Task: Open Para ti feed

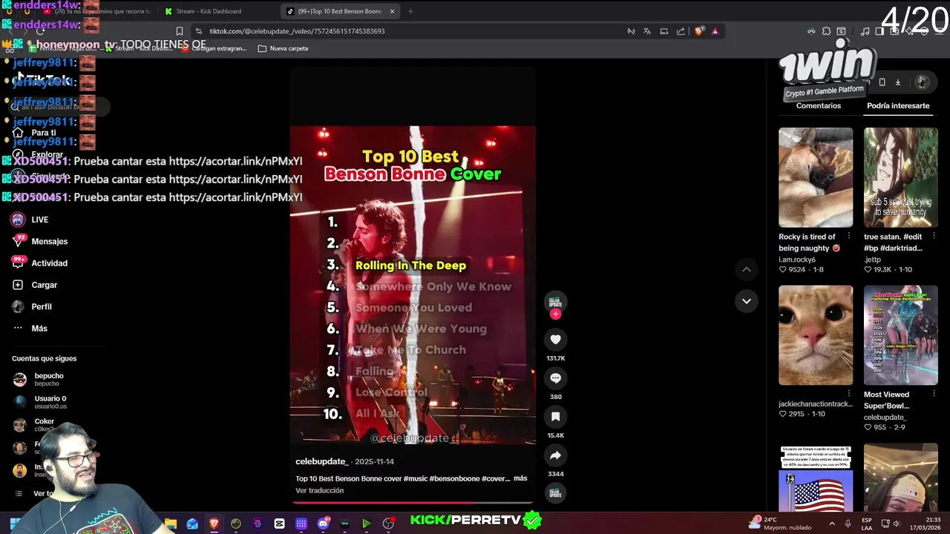Action: click(34, 133)
